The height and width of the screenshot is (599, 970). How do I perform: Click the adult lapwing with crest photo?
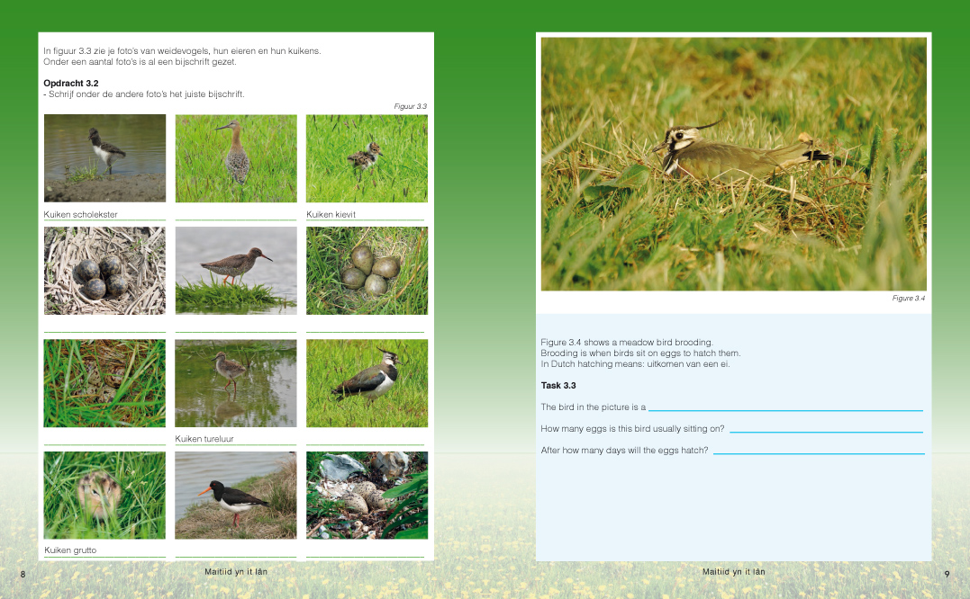point(367,383)
